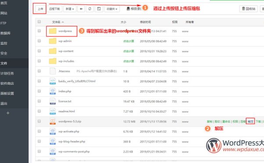Click the license.txt file name

[x=65, y=101]
